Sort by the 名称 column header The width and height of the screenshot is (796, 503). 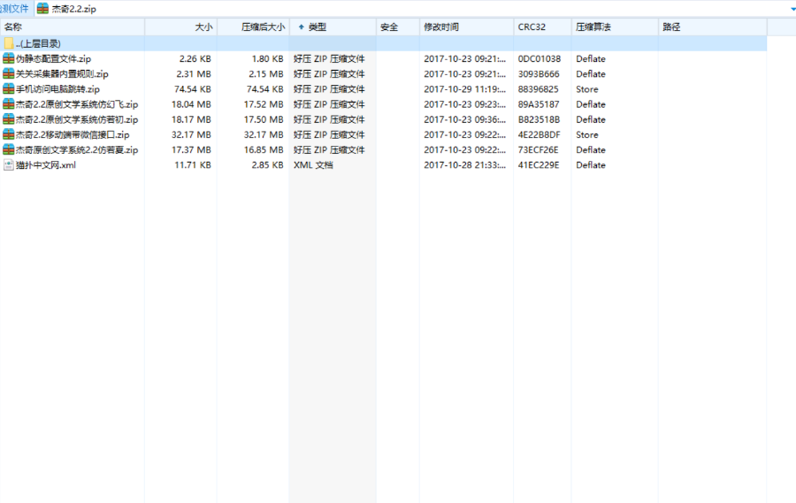(73, 27)
